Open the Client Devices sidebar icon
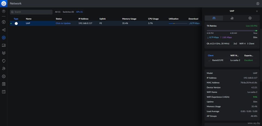This screenshot has height=126, width=262. (x=4, y=45)
